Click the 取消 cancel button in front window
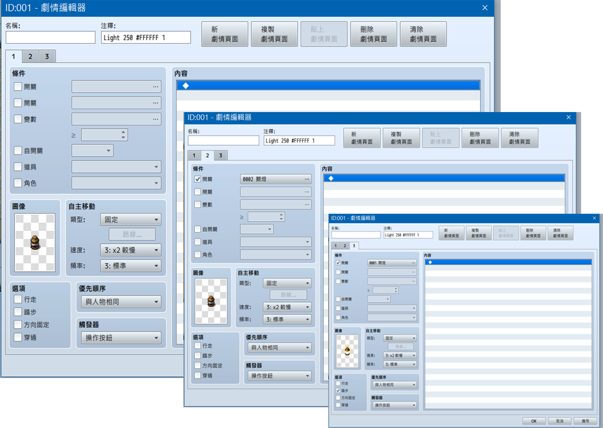Viewport: 603px width, 428px height. [x=559, y=421]
